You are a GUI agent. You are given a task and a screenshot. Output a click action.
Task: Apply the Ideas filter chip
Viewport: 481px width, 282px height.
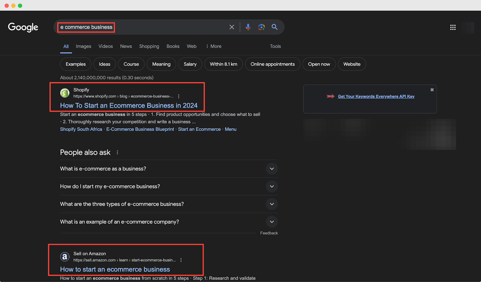point(105,64)
